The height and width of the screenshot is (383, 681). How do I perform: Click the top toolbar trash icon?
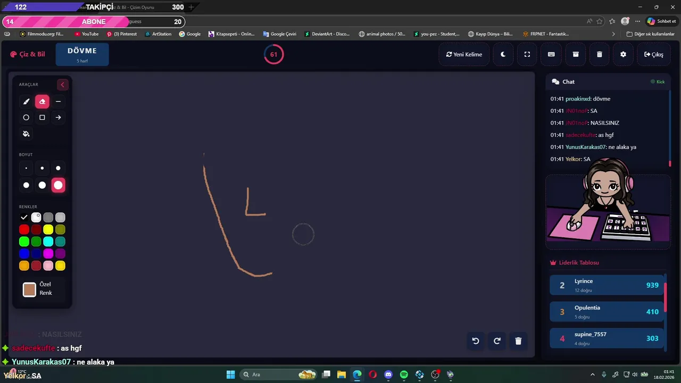click(x=600, y=54)
